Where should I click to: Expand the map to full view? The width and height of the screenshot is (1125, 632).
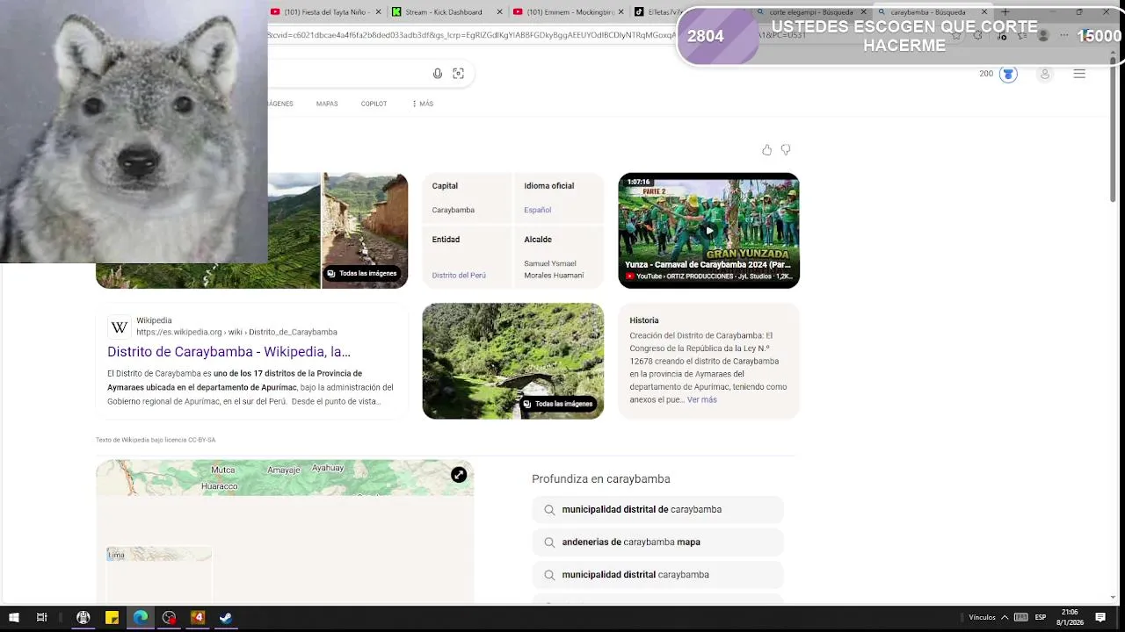click(x=459, y=475)
